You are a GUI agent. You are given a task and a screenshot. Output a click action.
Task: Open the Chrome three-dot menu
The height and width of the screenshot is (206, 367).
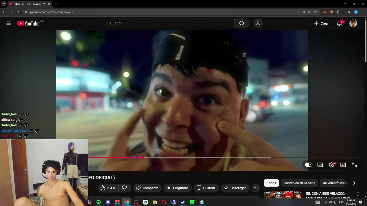363,12
